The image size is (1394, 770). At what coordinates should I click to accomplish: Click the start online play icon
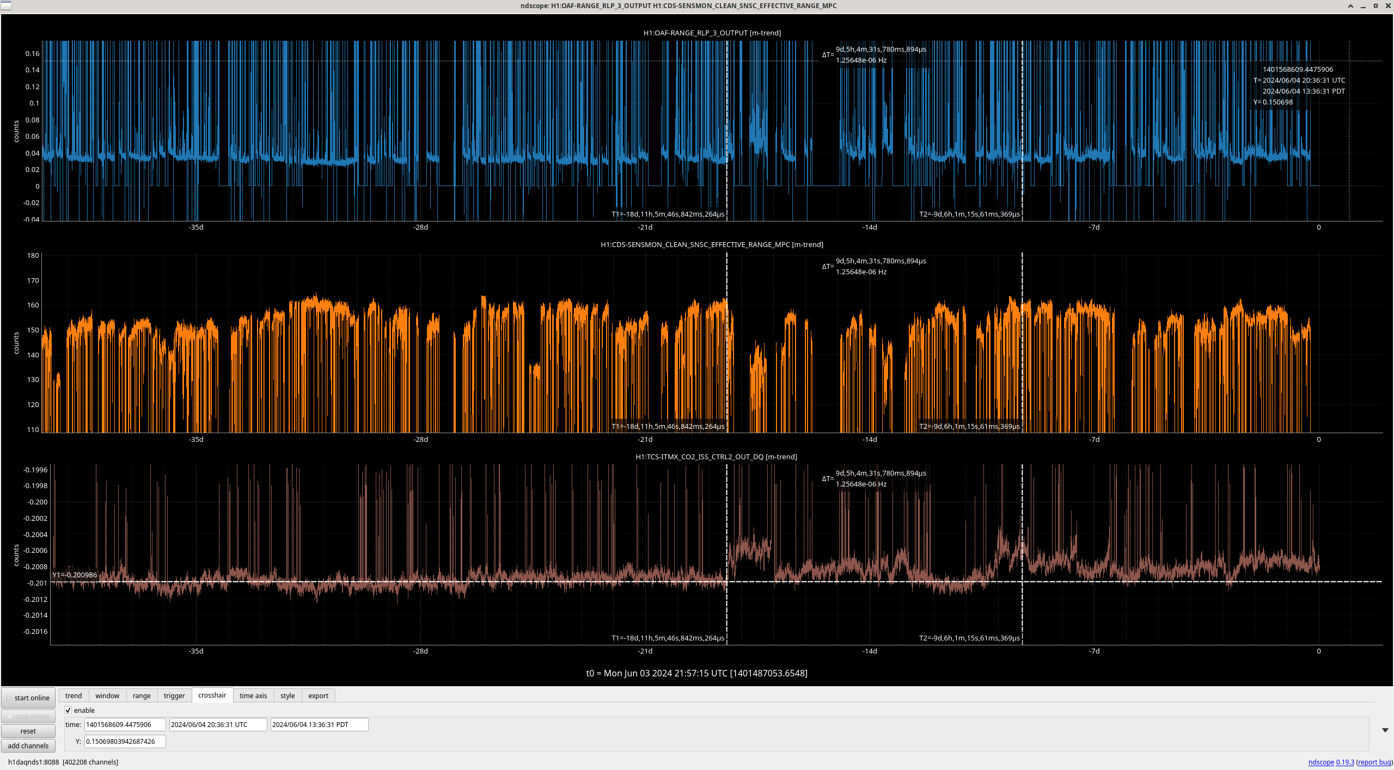tap(9, 698)
